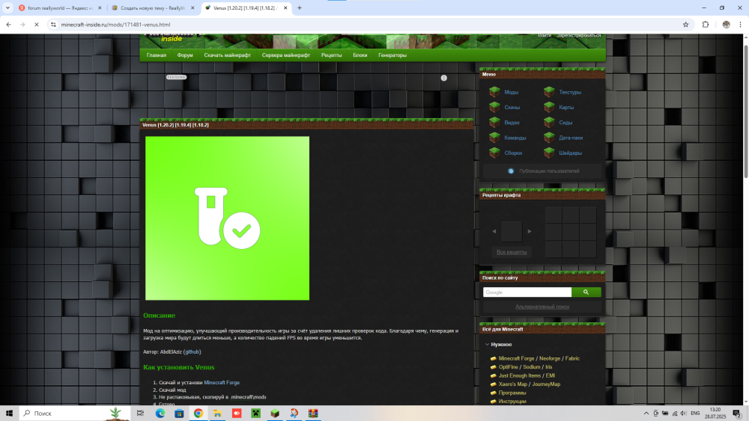Switch to the Создать новую тему tab

pyautogui.click(x=152, y=7)
